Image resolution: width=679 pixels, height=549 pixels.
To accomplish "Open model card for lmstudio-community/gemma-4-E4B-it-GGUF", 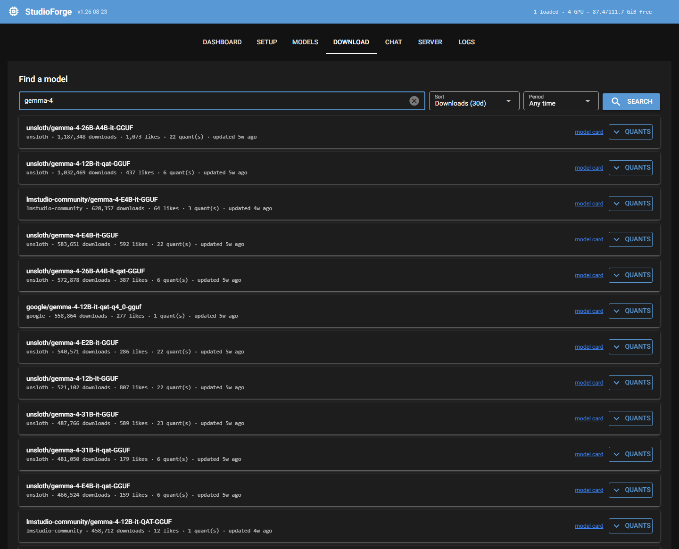I will point(589,204).
